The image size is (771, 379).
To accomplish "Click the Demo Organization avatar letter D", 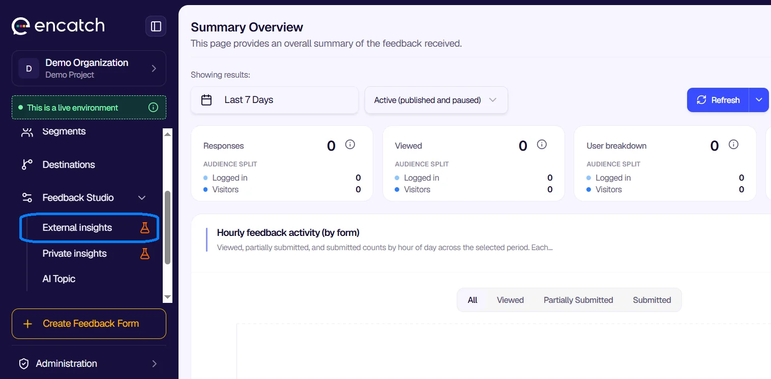I will pos(29,68).
